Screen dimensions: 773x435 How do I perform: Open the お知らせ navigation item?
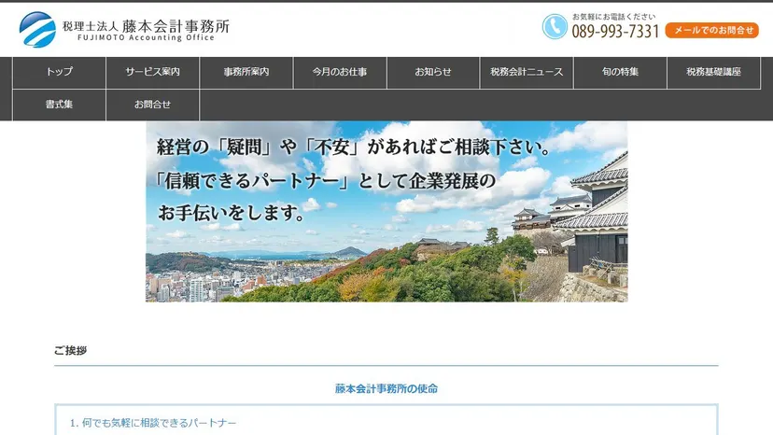tap(433, 72)
